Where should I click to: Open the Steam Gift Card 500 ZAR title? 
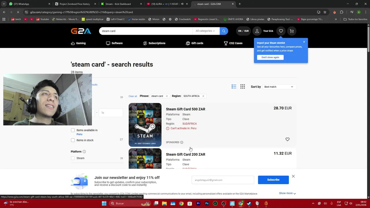(186, 109)
